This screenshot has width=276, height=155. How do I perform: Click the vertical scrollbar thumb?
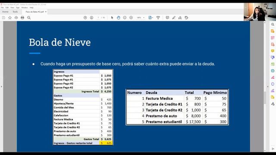point(265,98)
